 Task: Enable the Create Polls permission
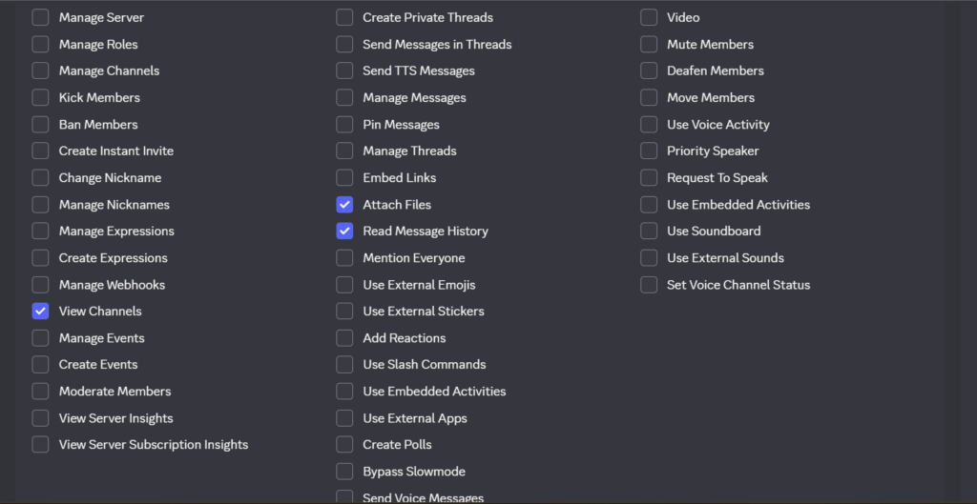(x=344, y=444)
